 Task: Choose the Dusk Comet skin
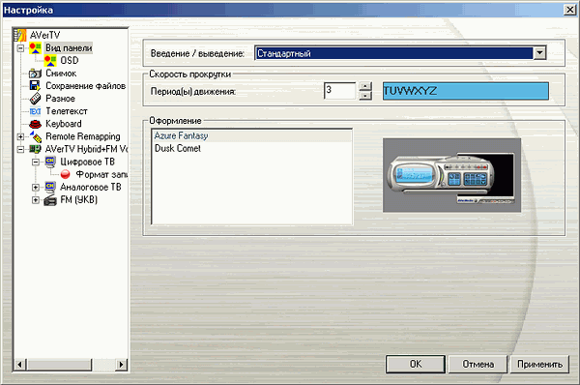[x=178, y=148]
